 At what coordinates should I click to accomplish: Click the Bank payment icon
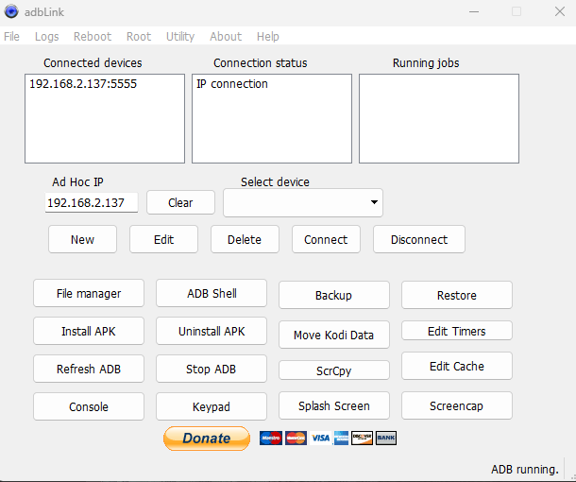[385, 439]
